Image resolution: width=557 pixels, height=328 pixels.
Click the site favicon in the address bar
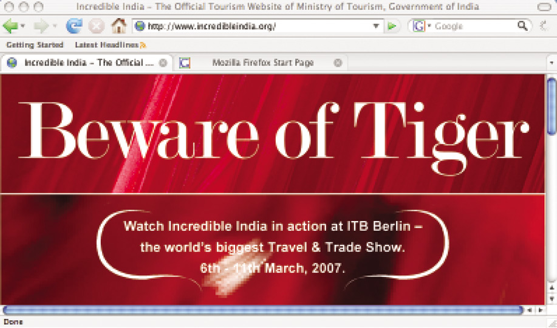pos(140,27)
